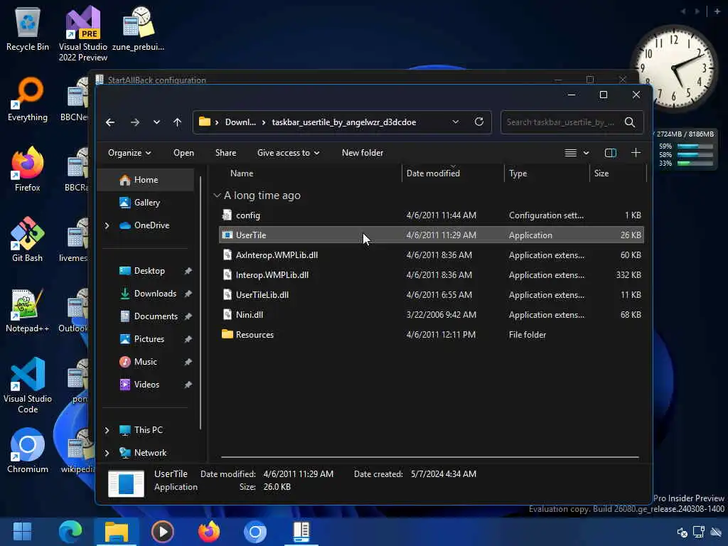Open Desktop quick access folder

point(149,271)
